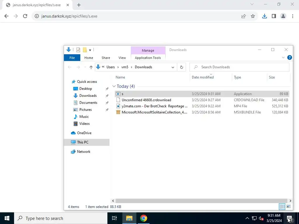Close the s.exe browser tab

(68, 5)
